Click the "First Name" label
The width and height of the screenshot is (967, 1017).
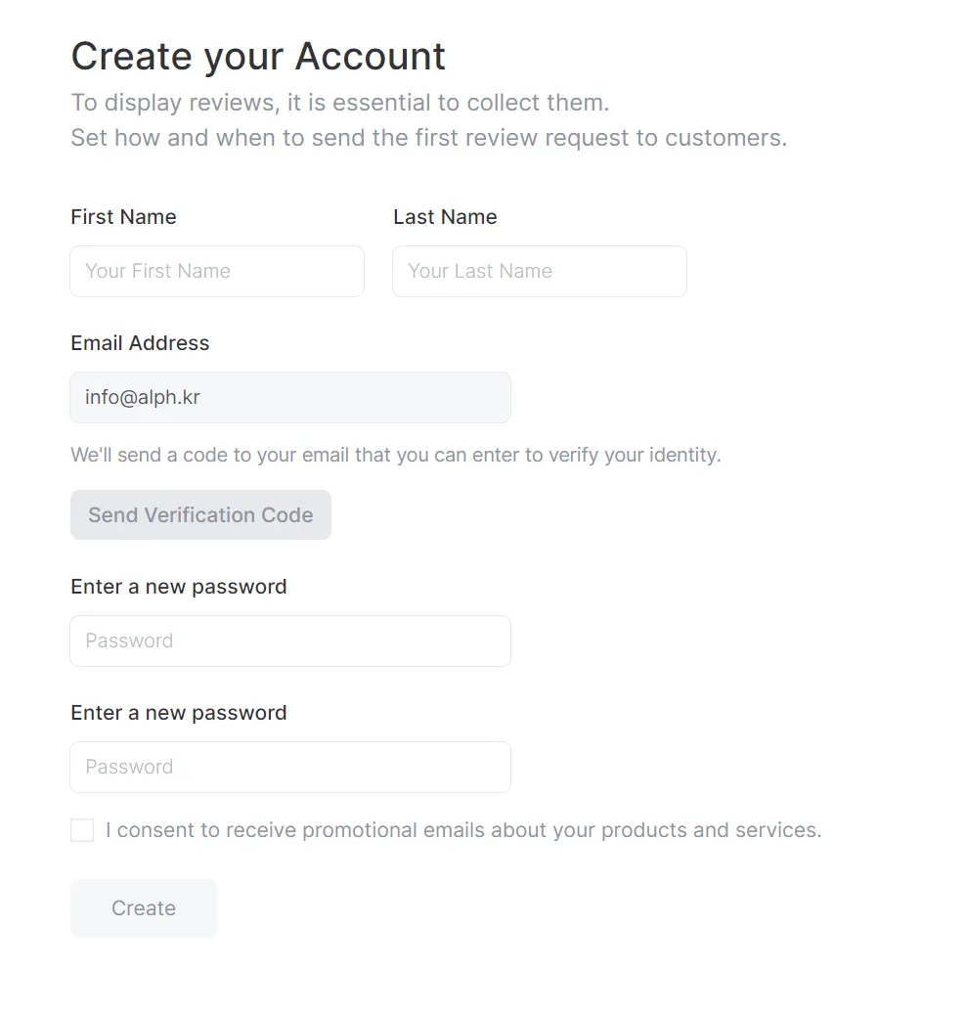123,217
